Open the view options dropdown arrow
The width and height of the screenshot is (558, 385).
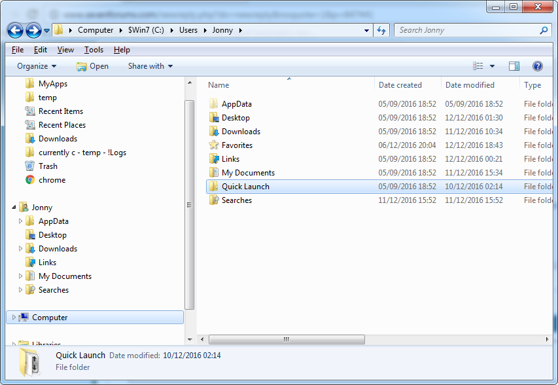pyautogui.click(x=492, y=66)
